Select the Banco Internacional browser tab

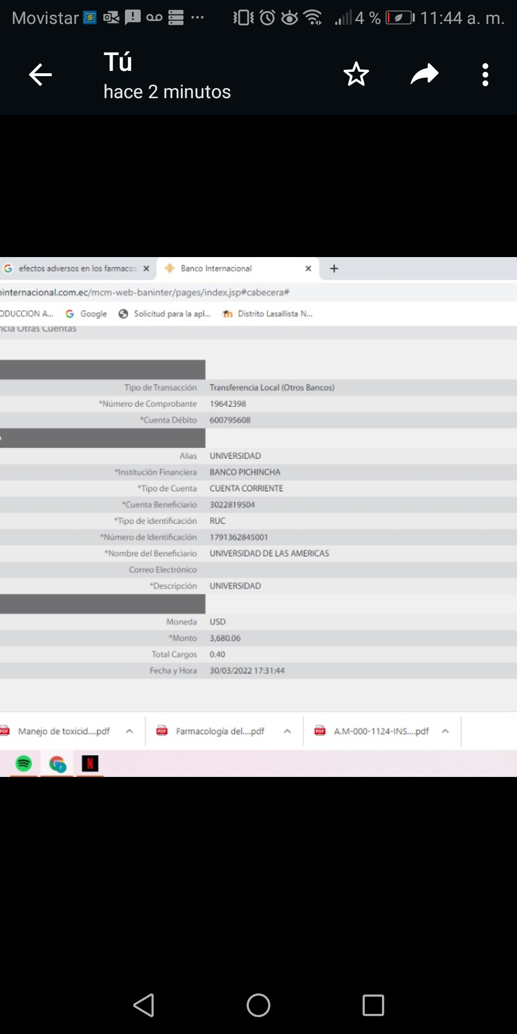pos(225,269)
